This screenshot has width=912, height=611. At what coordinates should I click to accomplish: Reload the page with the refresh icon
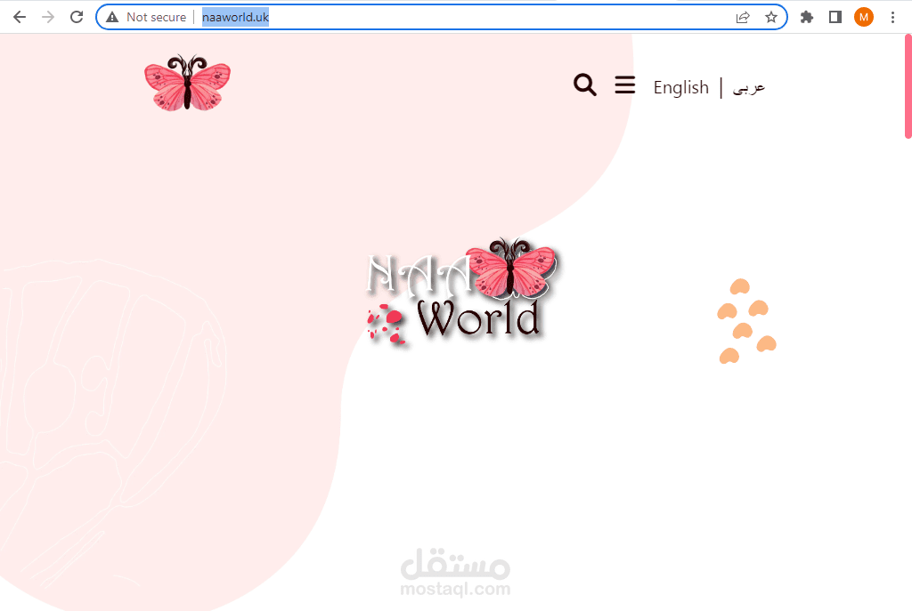pyautogui.click(x=76, y=16)
